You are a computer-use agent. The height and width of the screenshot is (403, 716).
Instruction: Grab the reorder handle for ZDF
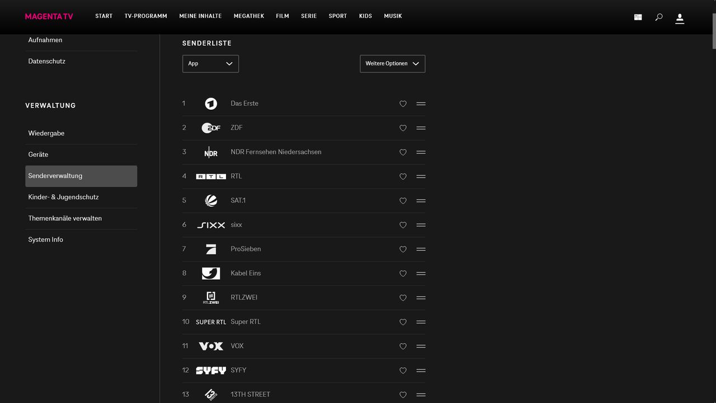421,128
